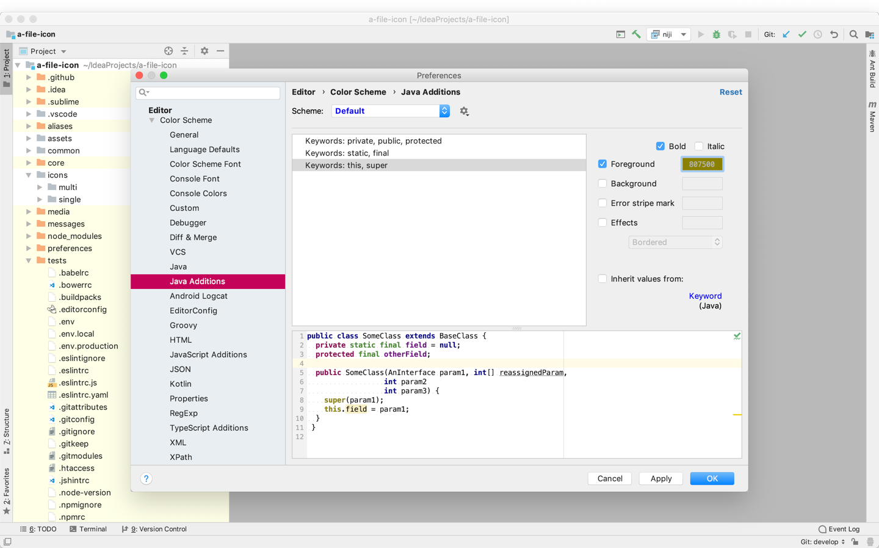Screen dimensions: 879x548
Task: Open the Project Structure icon in toolbar
Action: click(870, 34)
